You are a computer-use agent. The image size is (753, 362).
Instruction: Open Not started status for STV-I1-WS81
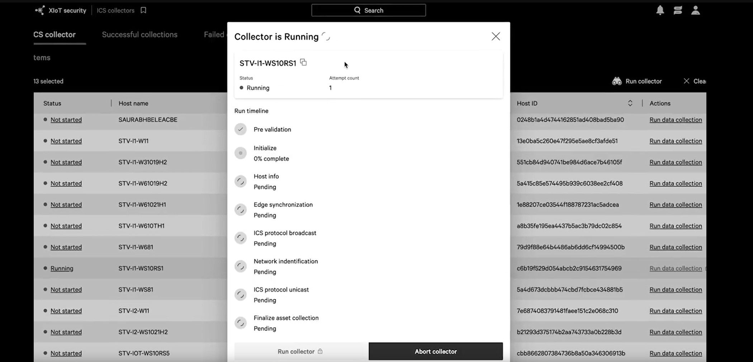tap(66, 290)
